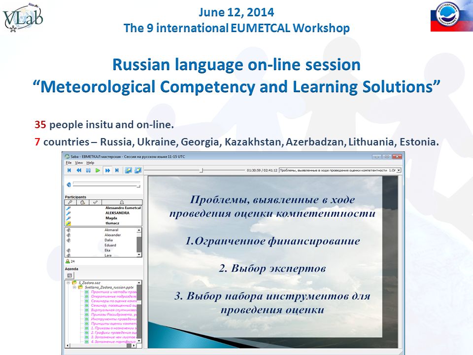Click the highlighted microphone icon beside tlumacz
This screenshot has width=473, height=355.
[x=68, y=223]
